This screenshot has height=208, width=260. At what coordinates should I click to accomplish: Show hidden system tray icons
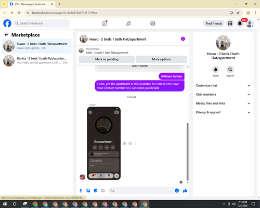(x=224, y=204)
